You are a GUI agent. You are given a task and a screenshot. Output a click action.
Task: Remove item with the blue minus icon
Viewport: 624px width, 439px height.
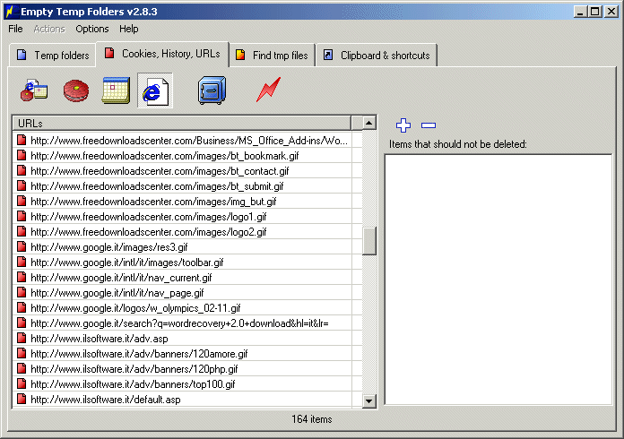click(x=429, y=125)
